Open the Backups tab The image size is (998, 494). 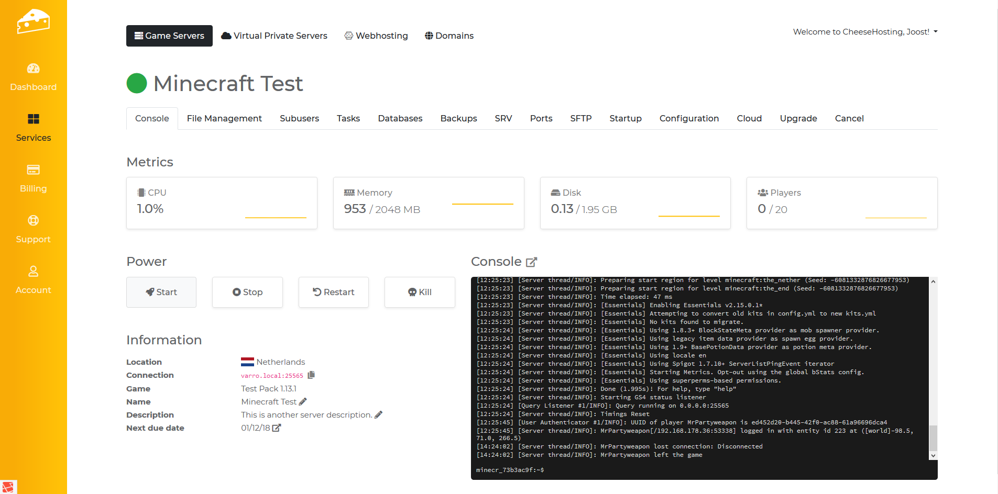pos(458,119)
